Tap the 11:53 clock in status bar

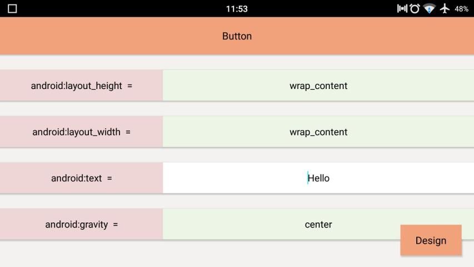click(x=237, y=9)
